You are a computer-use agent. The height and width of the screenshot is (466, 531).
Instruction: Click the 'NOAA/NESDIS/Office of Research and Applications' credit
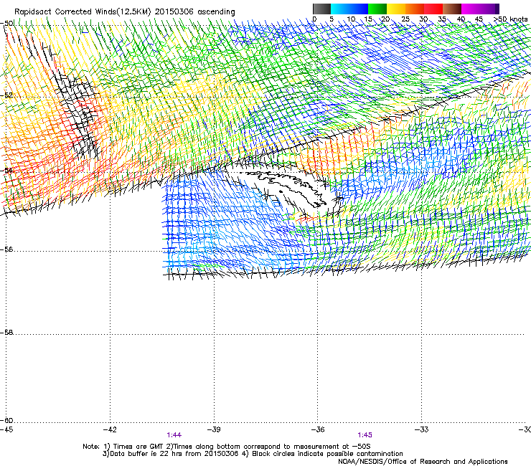pyautogui.click(x=423, y=462)
